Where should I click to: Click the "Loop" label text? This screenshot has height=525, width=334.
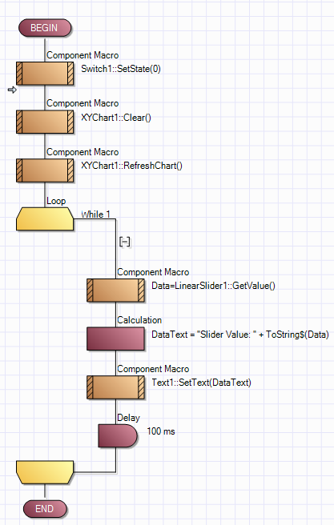(x=56, y=201)
